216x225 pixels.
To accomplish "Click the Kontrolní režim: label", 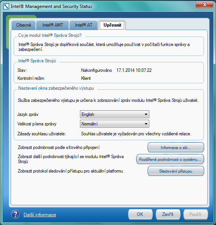I will [x=31, y=78].
